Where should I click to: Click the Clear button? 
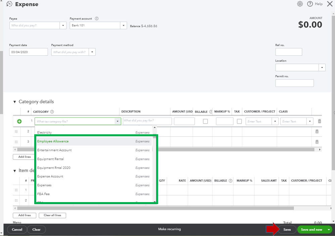click(36, 230)
